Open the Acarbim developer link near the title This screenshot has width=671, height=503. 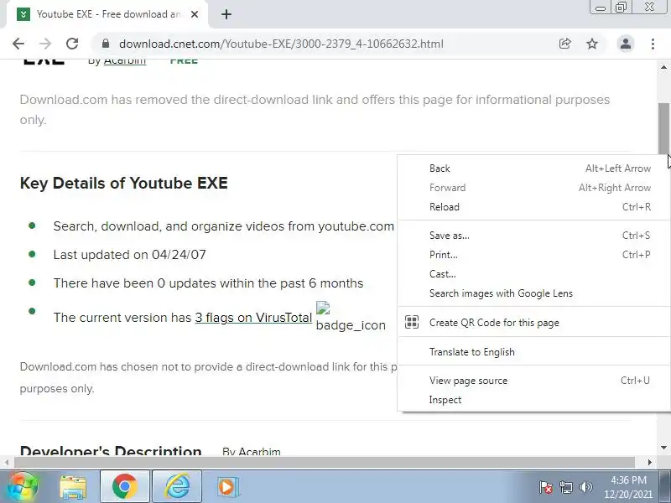tap(124, 60)
